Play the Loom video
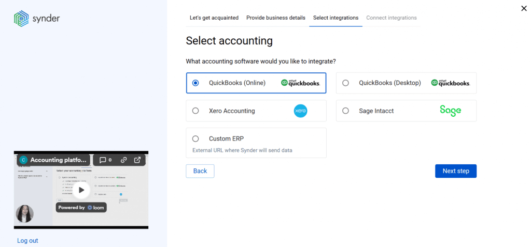The height and width of the screenshot is (247, 531). pyautogui.click(x=81, y=190)
